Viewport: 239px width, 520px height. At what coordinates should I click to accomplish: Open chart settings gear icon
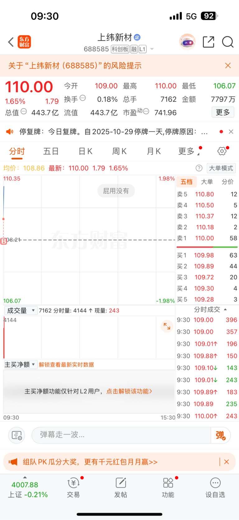(x=222, y=151)
